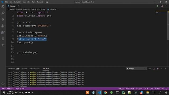Click the Desktop breadcrumb segment

pos(27,9)
